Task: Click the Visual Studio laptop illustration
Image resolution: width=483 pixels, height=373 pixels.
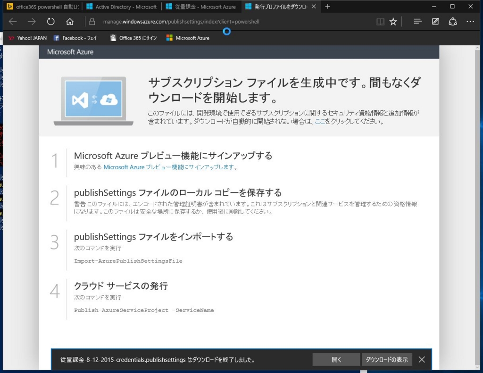Action: (x=93, y=101)
